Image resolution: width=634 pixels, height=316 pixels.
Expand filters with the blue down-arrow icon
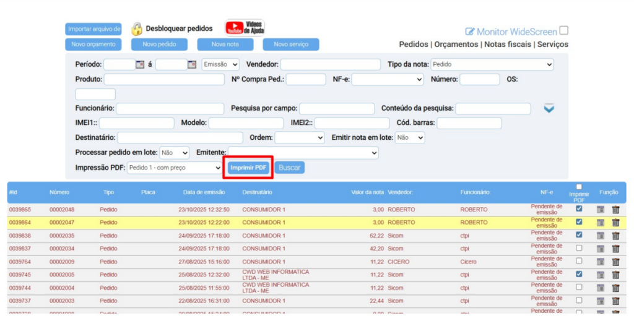coord(549,108)
